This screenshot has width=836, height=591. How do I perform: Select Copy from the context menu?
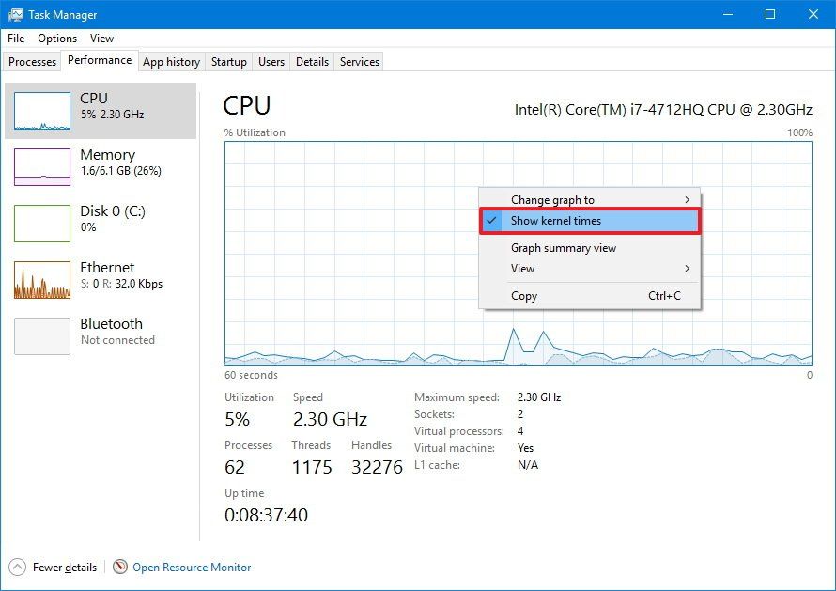click(x=524, y=296)
